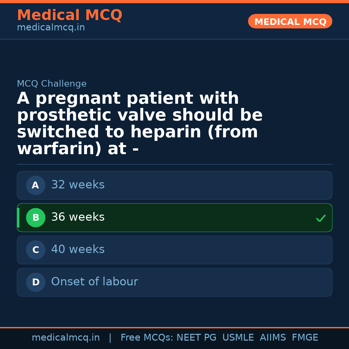Click the A option letter circle
Viewport: 349px width, 349px height.
[x=36, y=185]
